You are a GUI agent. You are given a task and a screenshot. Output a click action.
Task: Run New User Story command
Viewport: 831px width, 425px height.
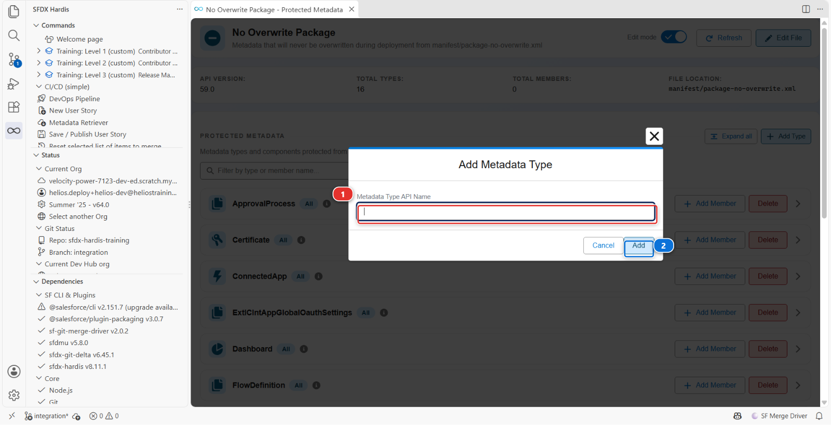point(73,111)
